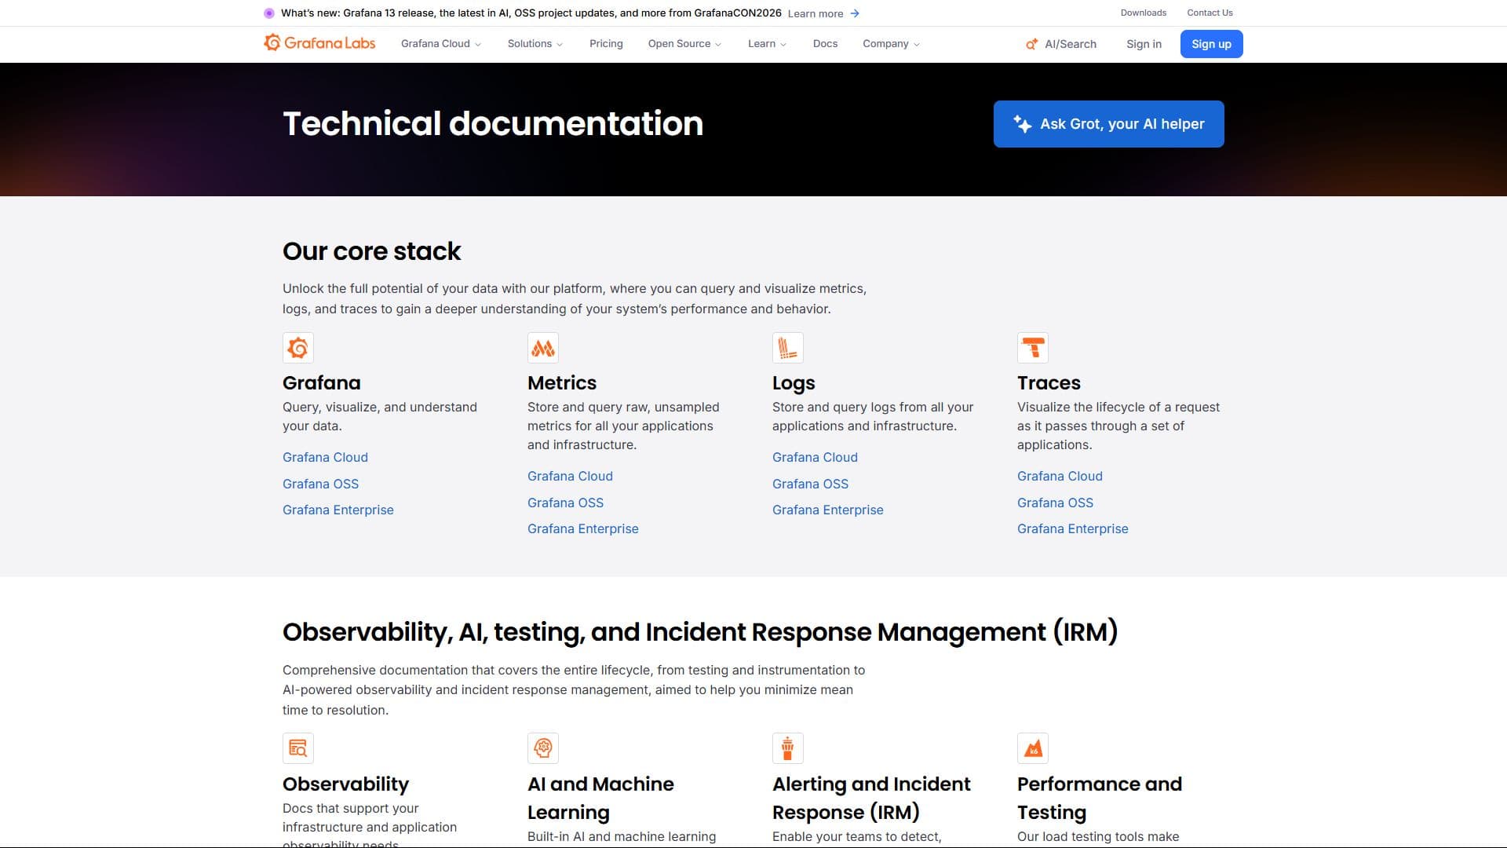Click the AI and Machine Learning icon
This screenshot has height=848, width=1507.
(x=543, y=748)
